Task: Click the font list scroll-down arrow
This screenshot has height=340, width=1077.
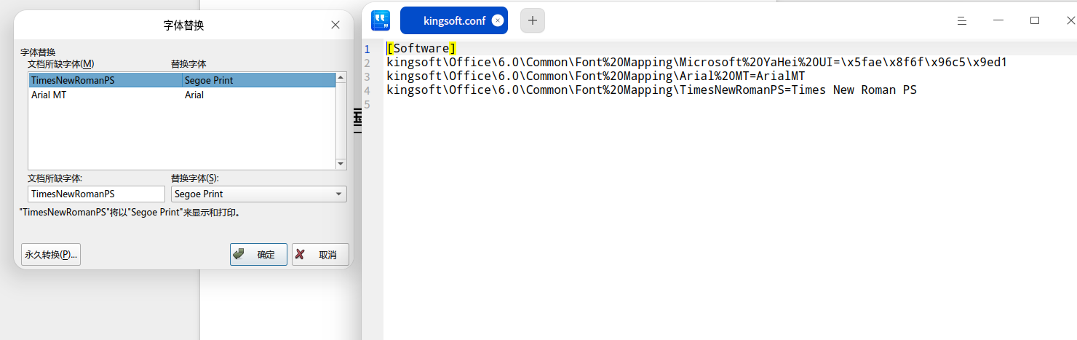Action: click(341, 164)
